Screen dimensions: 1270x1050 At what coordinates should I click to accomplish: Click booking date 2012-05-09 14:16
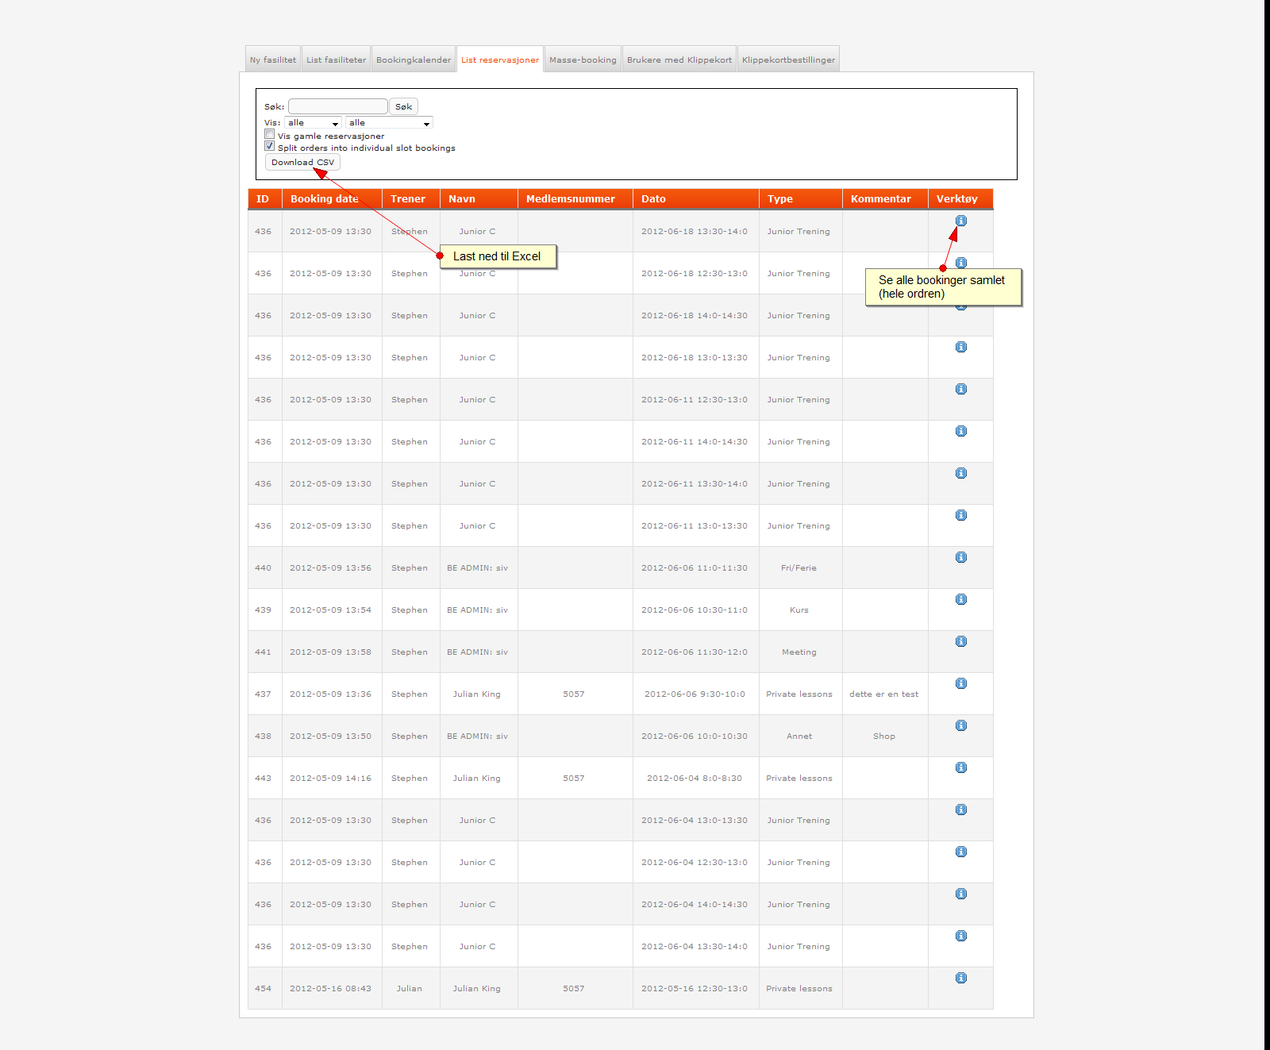[330, 779]
